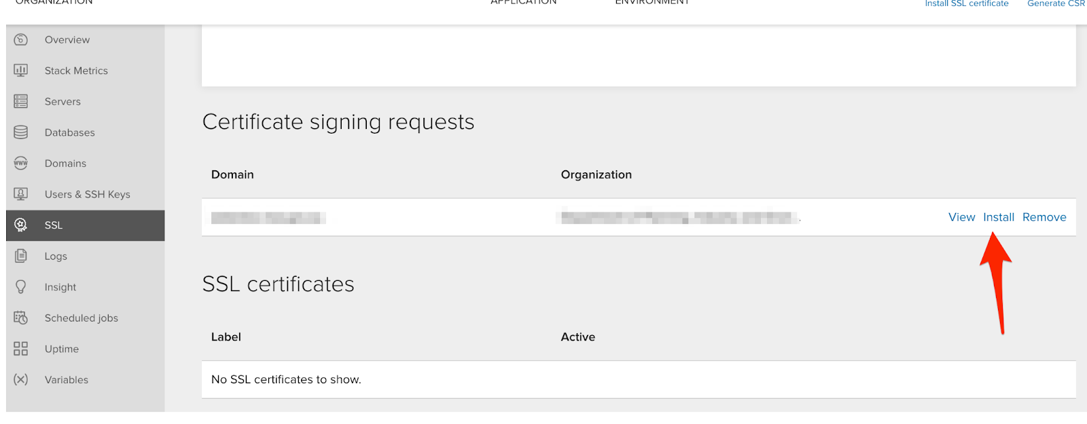Open the Stack Metrics menu item
This screenshot has width=1087, height=424.
[x=76, y=71]
